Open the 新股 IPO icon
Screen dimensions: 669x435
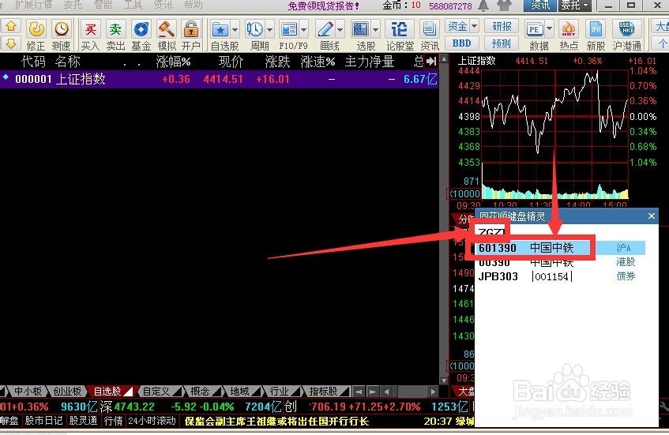(x=596, y=35)
